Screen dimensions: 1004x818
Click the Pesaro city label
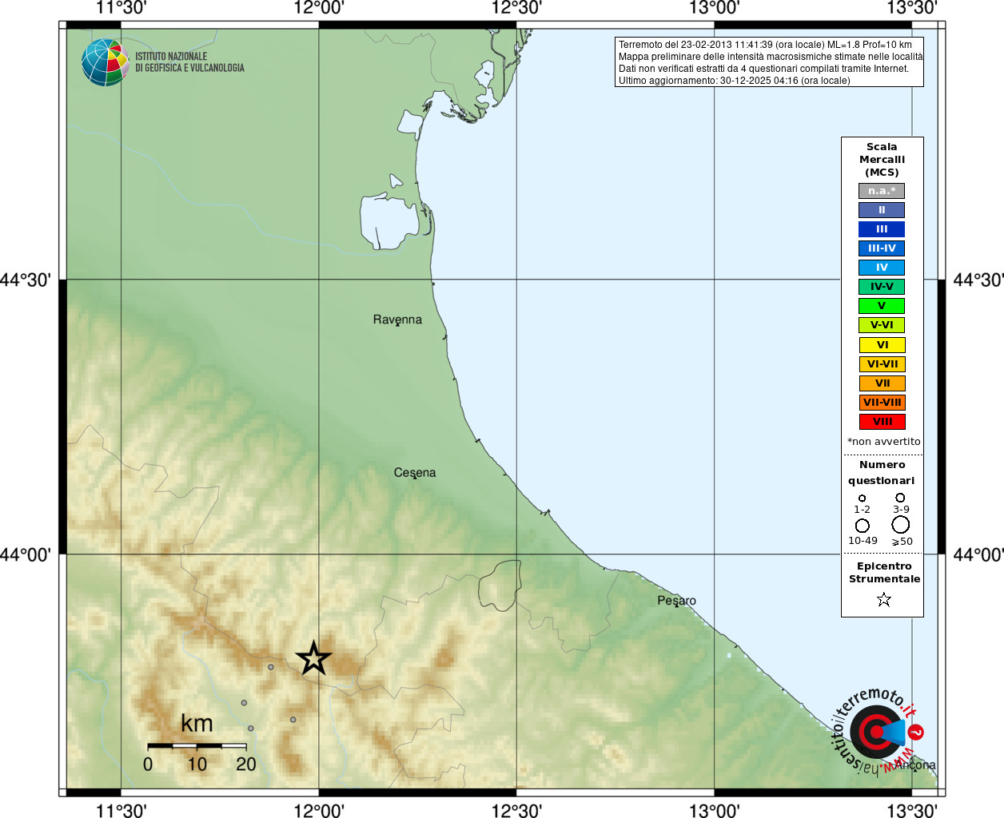coord(676,601)
